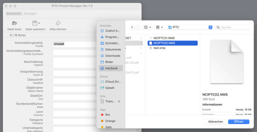Select the test.xmp file
The height and width of the screenshot is (132, 257).
pos(160,48)
